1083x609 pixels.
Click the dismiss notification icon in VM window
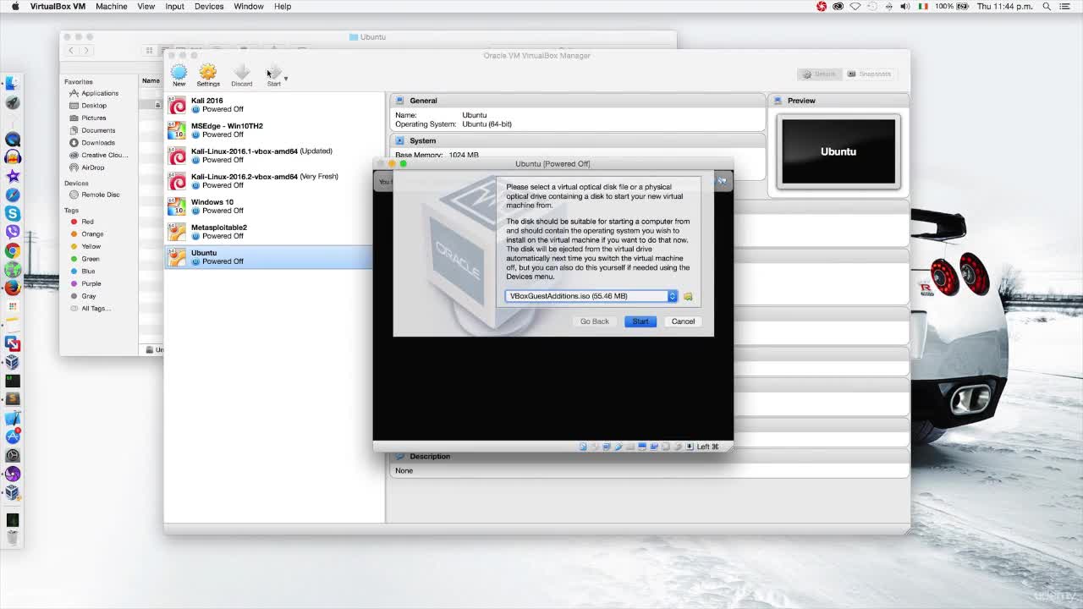coord(722,180)
